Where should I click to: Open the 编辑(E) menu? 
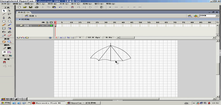pos(17,4)
